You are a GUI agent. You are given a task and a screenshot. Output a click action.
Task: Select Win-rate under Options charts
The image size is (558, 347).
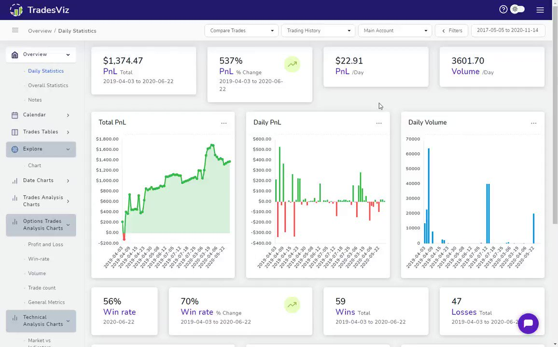[39, 259]
